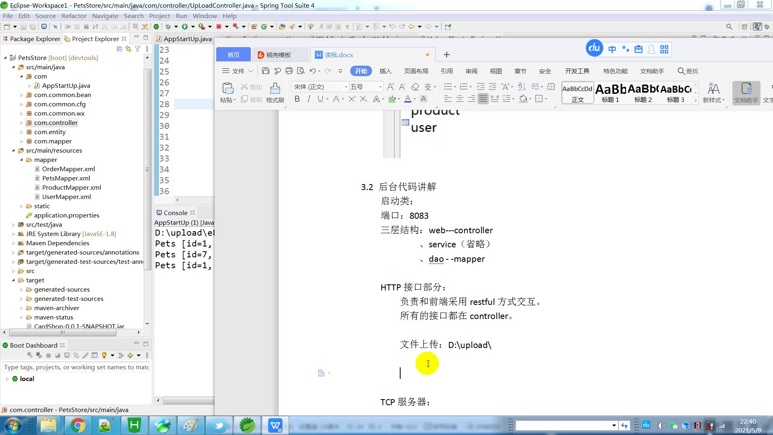This screenshot has height=435, width=773.
Task: Expand the com.controller package node
Action: [x=22, y=123]
